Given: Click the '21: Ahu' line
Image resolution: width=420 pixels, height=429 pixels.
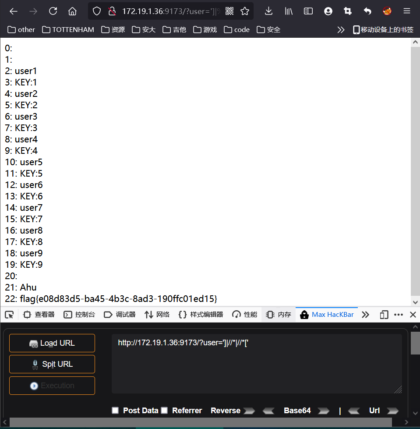Looking at the screenshot, I should [21, 287].
